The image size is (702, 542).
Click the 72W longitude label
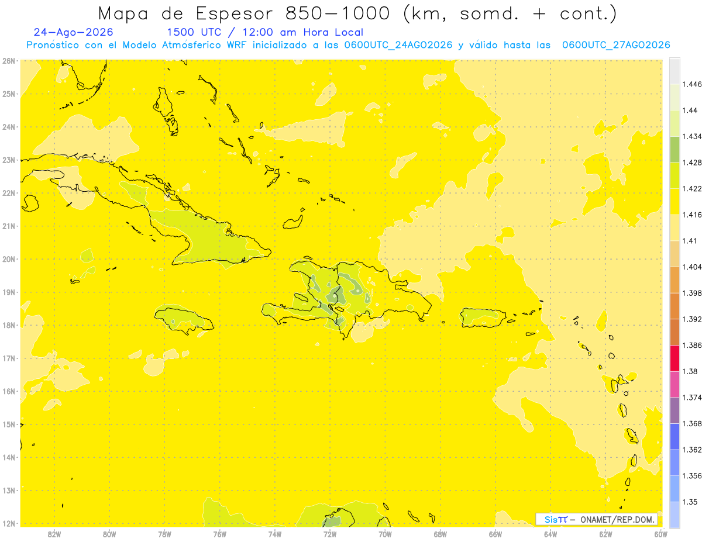330,534
